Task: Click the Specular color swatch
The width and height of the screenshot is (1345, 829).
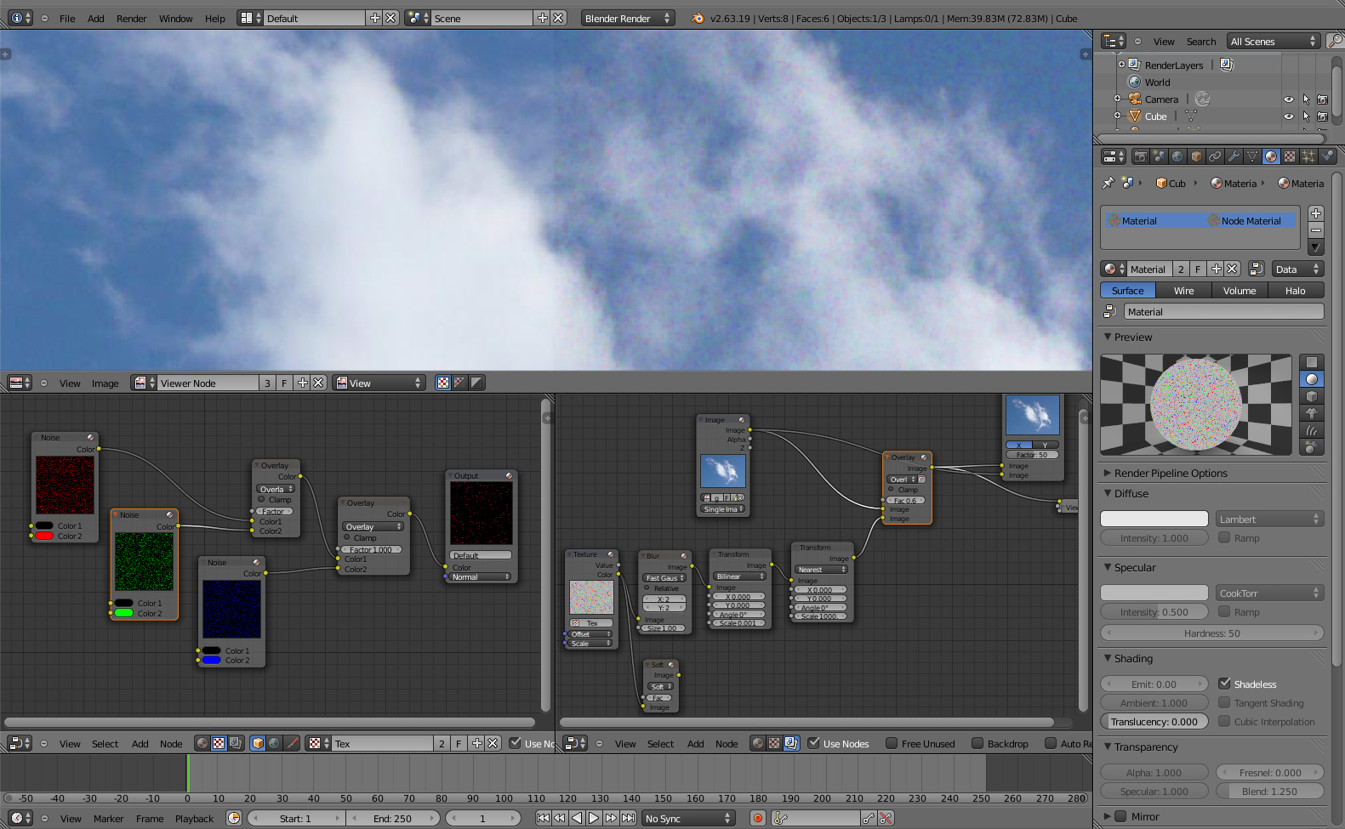Action: 1154,593
